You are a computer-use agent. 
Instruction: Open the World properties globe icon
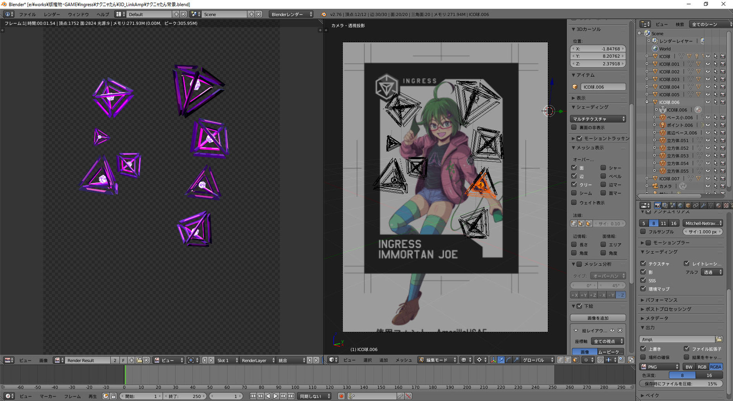tap(680, 205)
